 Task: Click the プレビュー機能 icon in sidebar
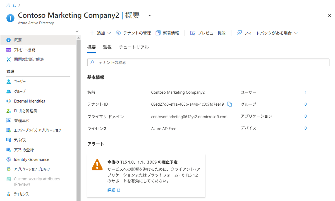tap(9, 50)
